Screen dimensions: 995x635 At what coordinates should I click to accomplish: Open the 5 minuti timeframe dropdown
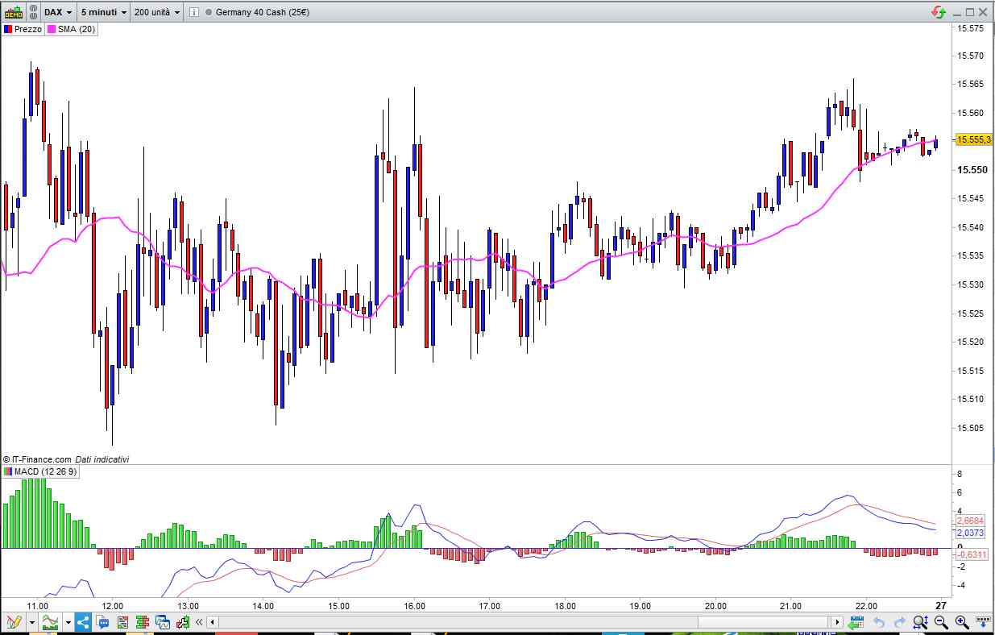(104, 12)
